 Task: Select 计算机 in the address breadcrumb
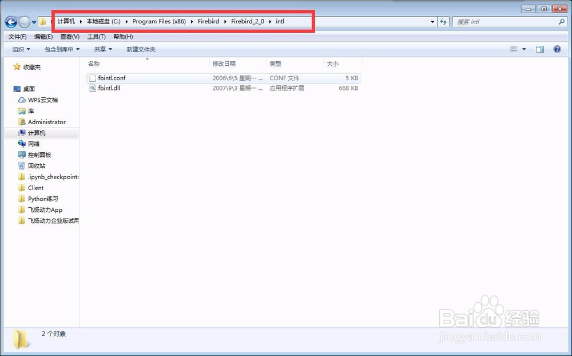click(x=66, y=22)
